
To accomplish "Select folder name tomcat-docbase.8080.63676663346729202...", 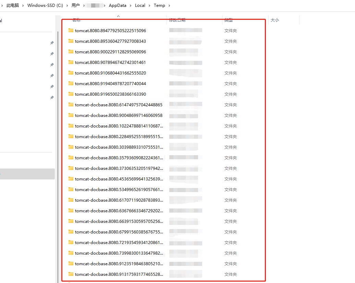I will (119, 211).
